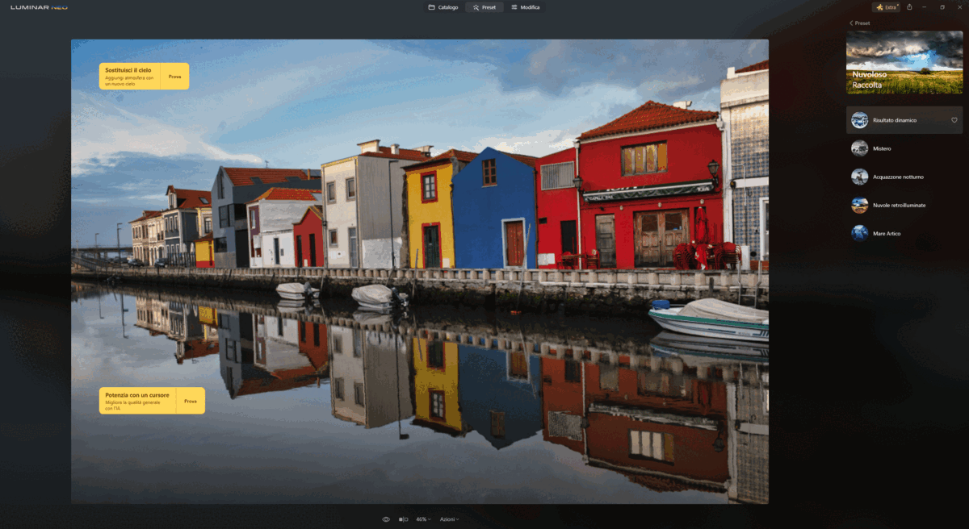Click the Luminar Neo logo
The height and width of the screenshot is (529, 969).
[39, 7]
